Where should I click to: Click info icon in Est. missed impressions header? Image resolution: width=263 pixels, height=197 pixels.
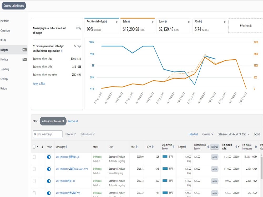pyautogui.click(x=256, y=147)
